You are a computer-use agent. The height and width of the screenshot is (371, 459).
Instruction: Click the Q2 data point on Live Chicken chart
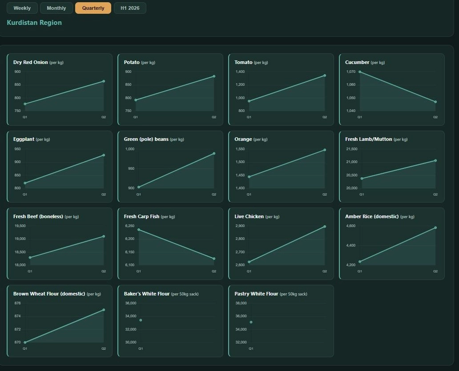325,227
